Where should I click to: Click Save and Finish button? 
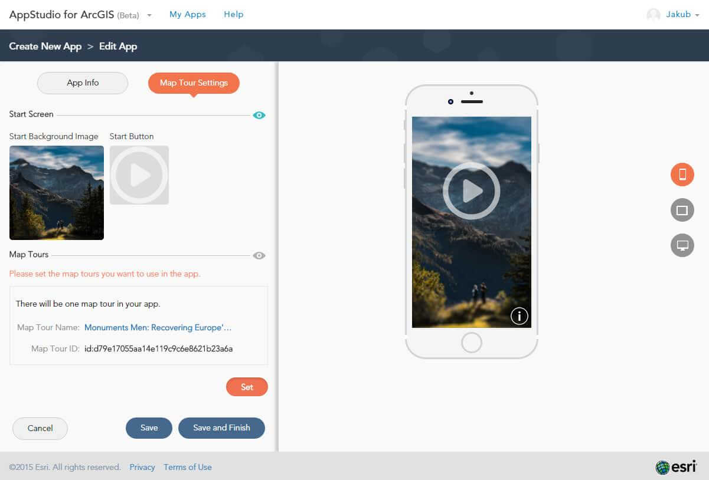[x=221, y=428]
